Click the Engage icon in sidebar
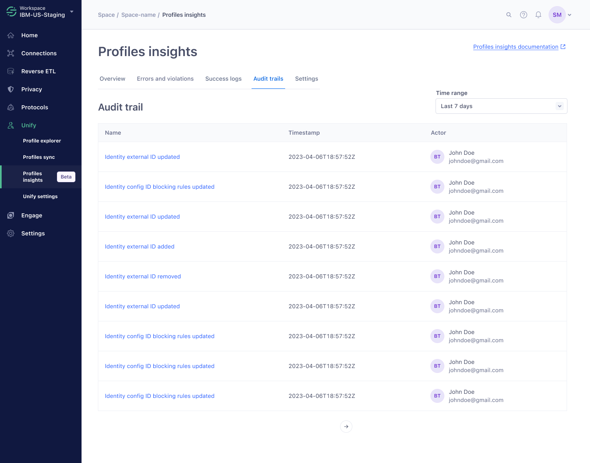590x463 pixels. (11, 215)
